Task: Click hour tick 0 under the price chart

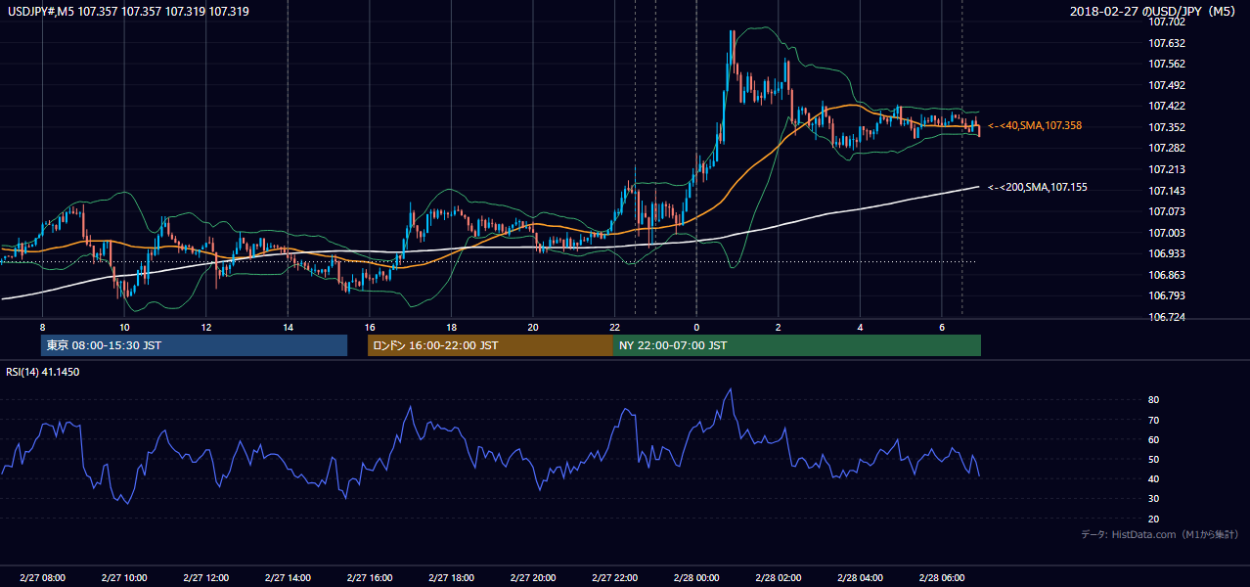Action: pos(696,327)
